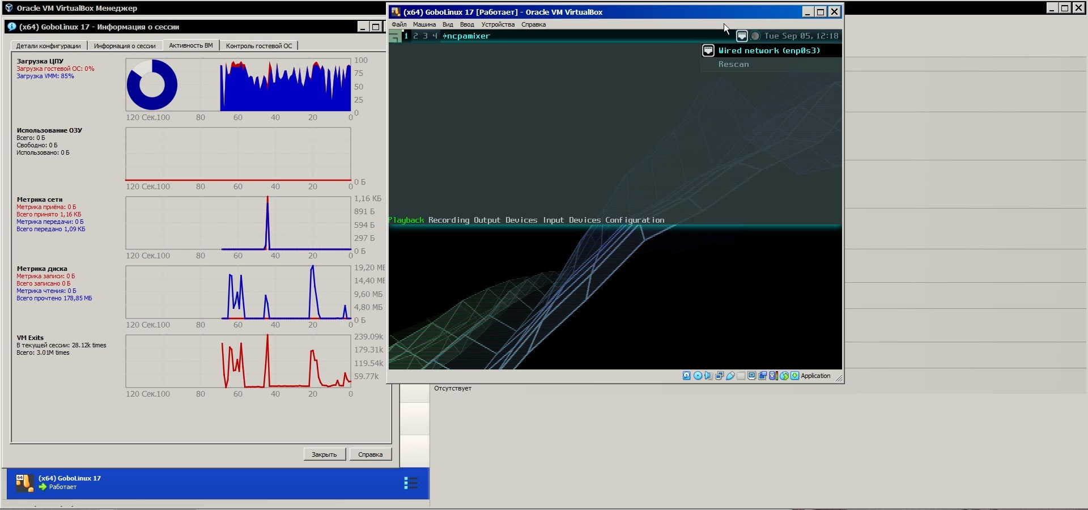
Task: Switch to workspace 2 in guest
Action: (x=415, y=36)
